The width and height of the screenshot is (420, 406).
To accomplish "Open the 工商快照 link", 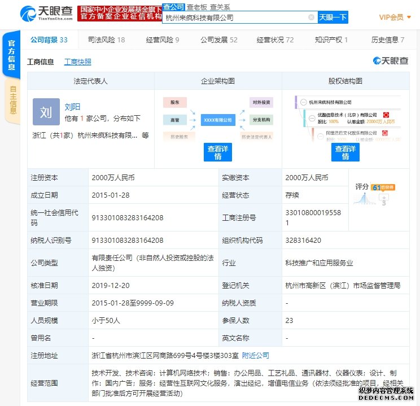I will [x=78, y=62].
